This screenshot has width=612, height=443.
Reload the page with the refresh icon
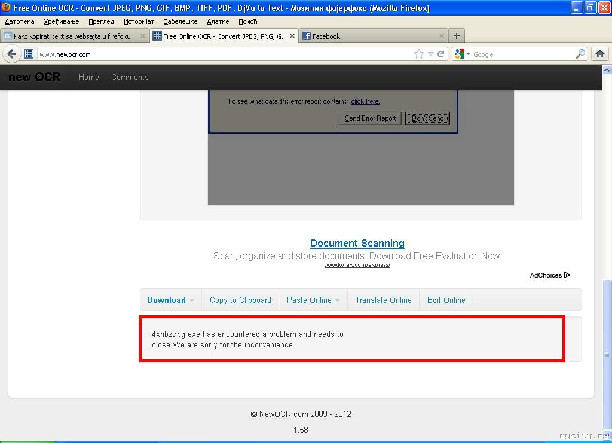click(440, 54)
